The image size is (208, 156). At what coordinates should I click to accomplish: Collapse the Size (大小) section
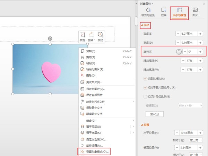tap(141, 25)
